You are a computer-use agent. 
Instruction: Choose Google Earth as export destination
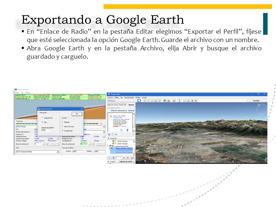tap(63, 131)
